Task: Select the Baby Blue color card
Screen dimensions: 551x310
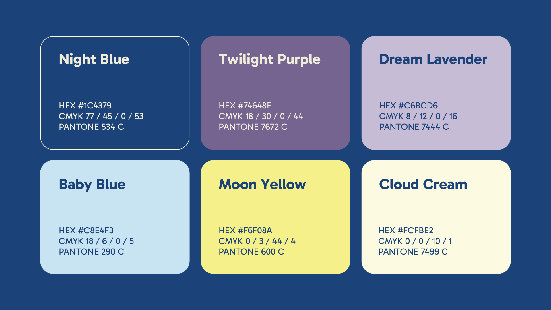Action: pos(115,217)
